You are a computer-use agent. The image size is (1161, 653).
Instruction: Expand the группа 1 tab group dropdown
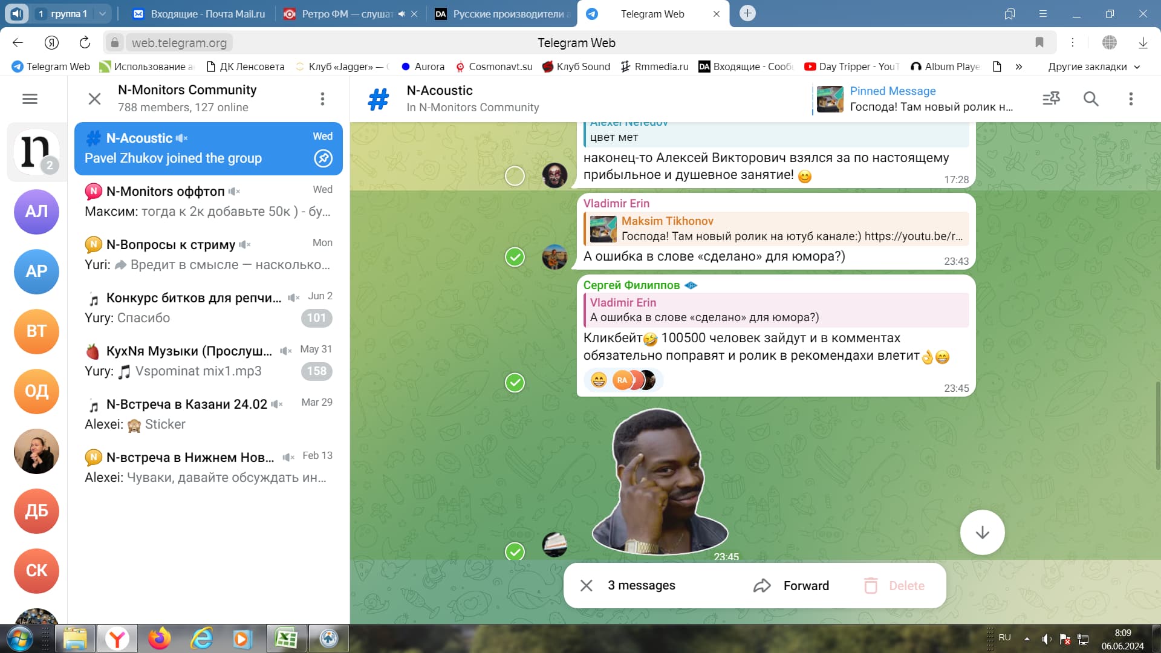click(102, 13)
